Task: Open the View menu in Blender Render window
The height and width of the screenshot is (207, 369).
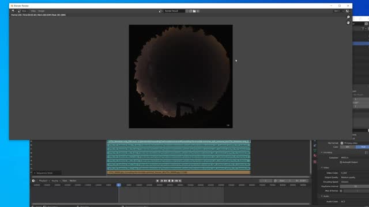Action: point(33,11)
